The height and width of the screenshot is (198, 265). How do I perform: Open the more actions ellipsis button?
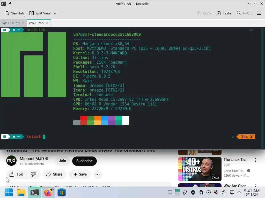[x=98, y=174]
